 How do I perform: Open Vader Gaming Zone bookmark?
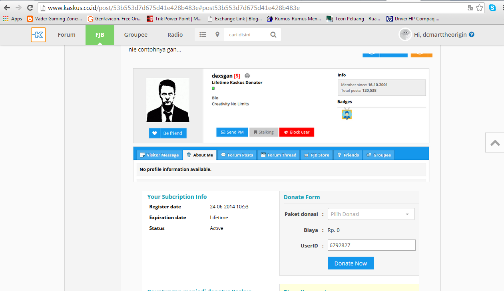point(54,18)
